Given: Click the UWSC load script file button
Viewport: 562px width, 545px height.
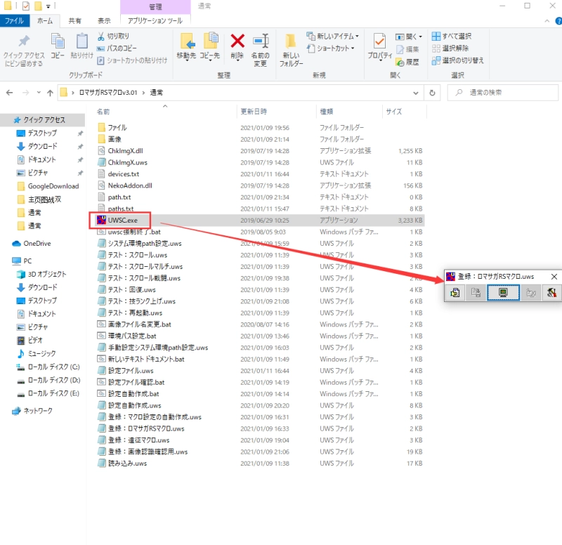Looking at the screenshot, I should tap(455, 294).
